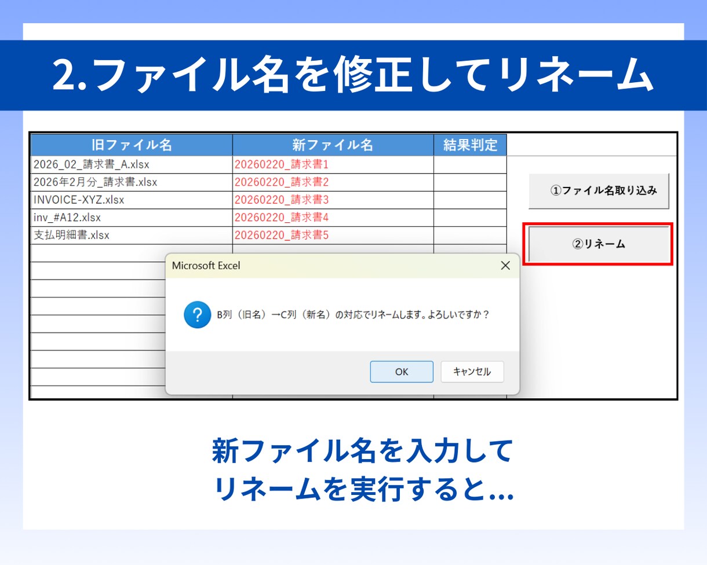Viewport: 707px width, 565px height.
Task: Select cell inv_#A12.xlsx
Action: pos(132,218)
